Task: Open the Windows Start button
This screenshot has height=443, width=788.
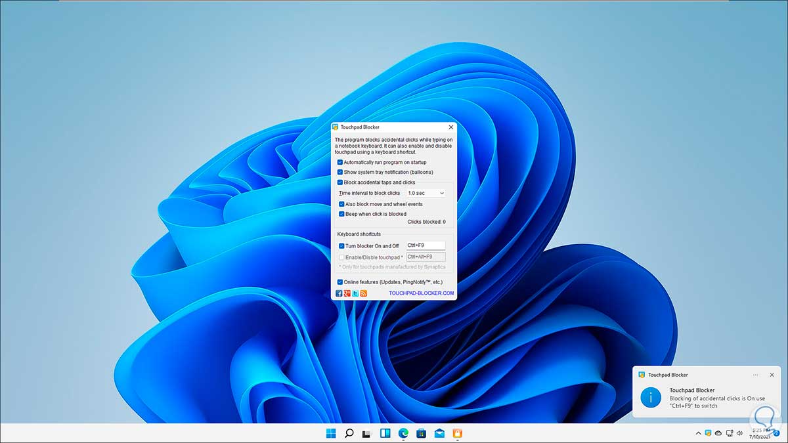Action: (331, 433)
